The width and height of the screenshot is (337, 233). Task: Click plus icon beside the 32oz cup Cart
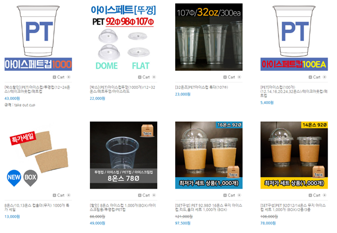[x=239, y=77]
